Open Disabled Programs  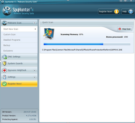(x=19, y=40)
